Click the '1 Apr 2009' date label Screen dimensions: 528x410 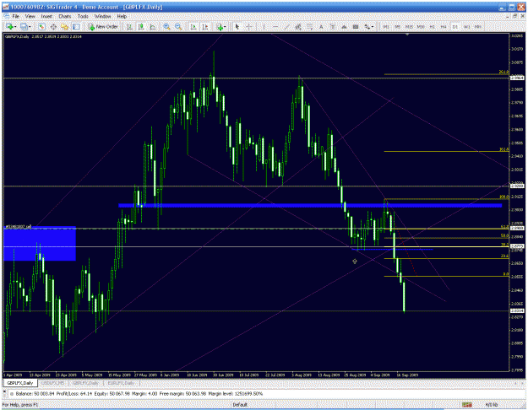[x=14, y=375]
